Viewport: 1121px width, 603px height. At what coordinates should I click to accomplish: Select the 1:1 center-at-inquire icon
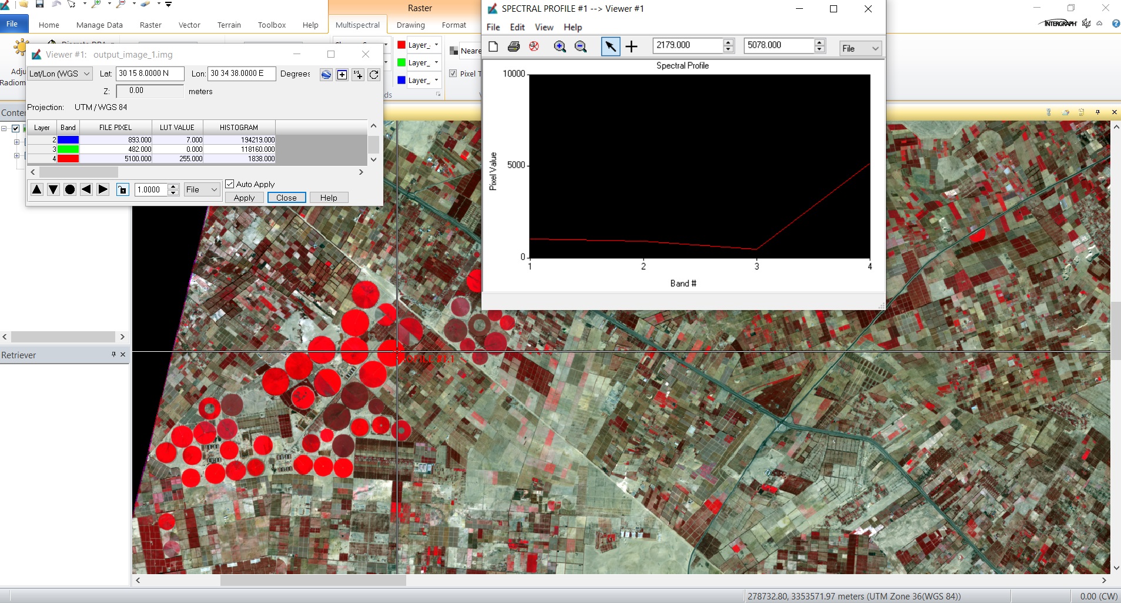coord(357,75)
